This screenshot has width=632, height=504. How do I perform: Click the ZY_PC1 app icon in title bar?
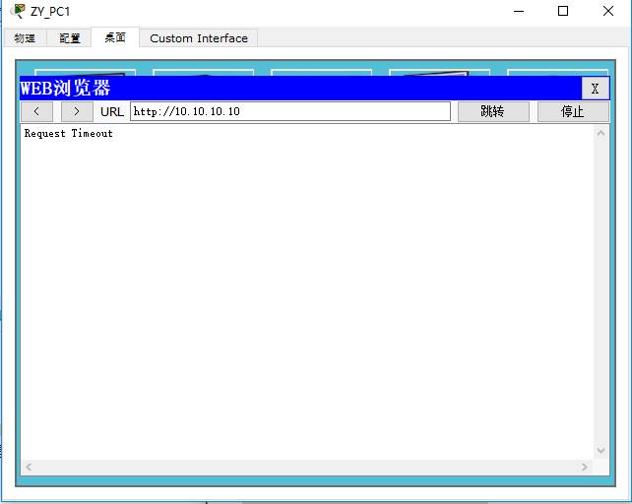pos(18,11)
